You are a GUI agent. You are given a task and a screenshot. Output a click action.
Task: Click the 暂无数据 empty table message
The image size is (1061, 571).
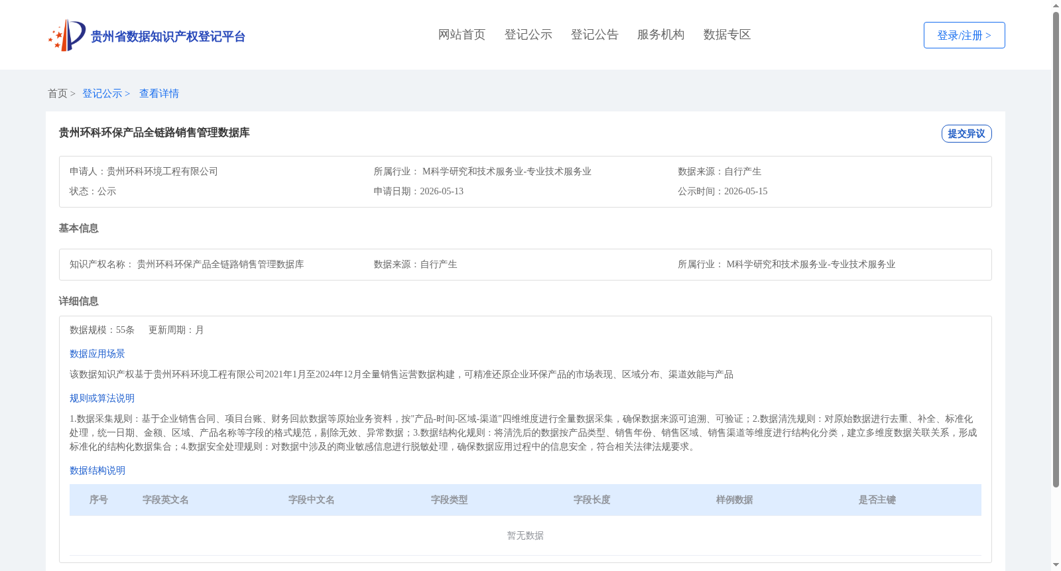[525, 535]
